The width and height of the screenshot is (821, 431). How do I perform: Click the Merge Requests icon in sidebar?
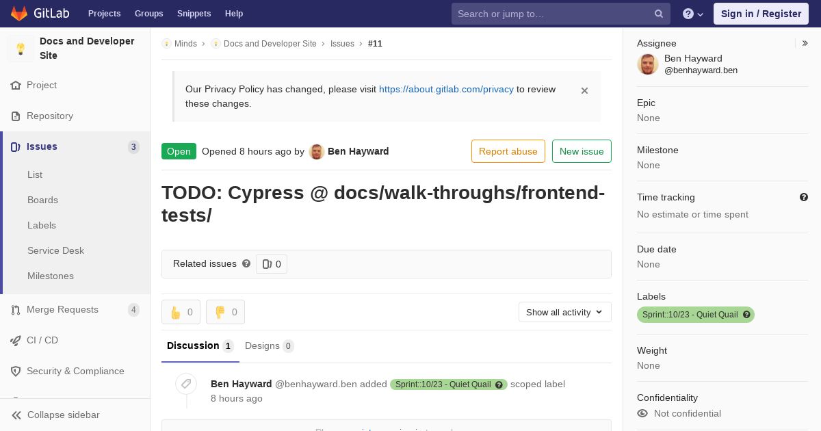coord(16,310)
